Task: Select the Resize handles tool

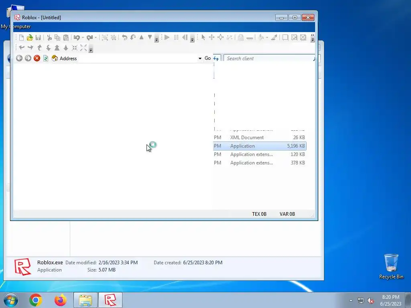Action: (x=221, y=37)
